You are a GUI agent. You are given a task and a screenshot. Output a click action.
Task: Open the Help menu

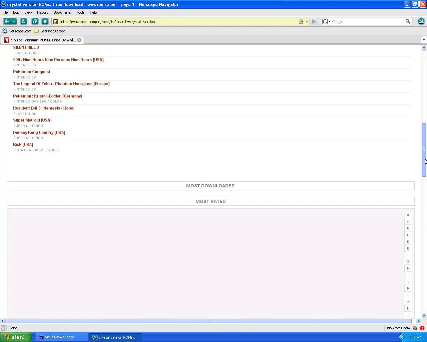93,12
